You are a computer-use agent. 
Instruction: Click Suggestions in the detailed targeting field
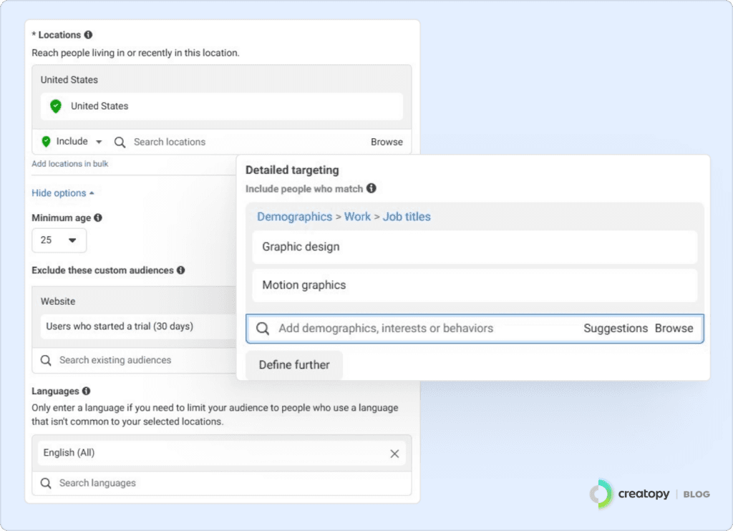pos(615,328)
